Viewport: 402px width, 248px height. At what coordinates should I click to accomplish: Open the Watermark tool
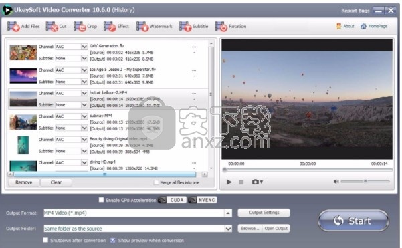tap(154, 26)
